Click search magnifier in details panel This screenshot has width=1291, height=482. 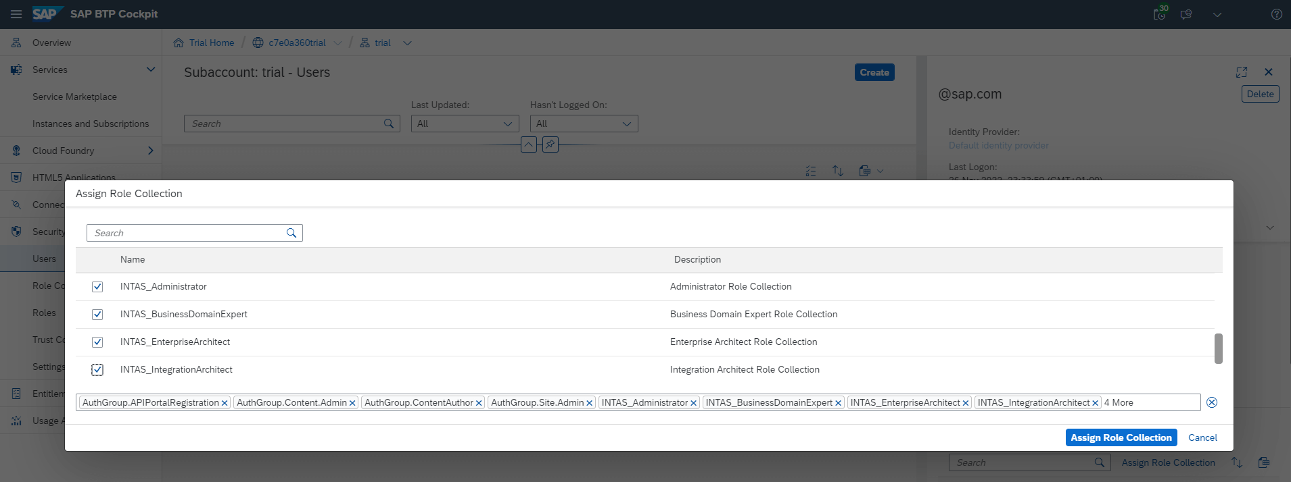point(1100,462)
